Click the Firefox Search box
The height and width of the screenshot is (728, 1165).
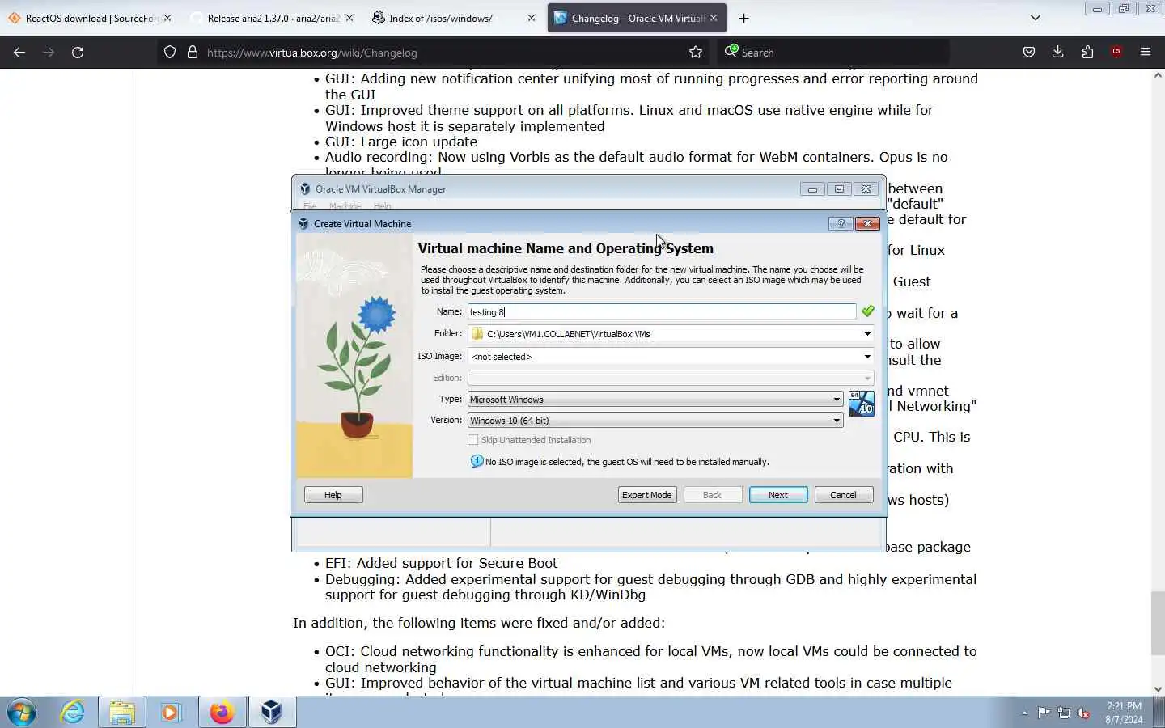point(833,53)
